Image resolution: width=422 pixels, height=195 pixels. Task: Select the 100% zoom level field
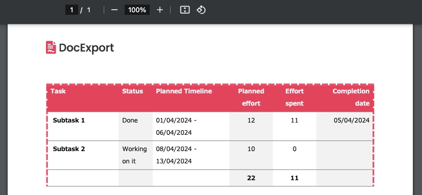point(137,10)
